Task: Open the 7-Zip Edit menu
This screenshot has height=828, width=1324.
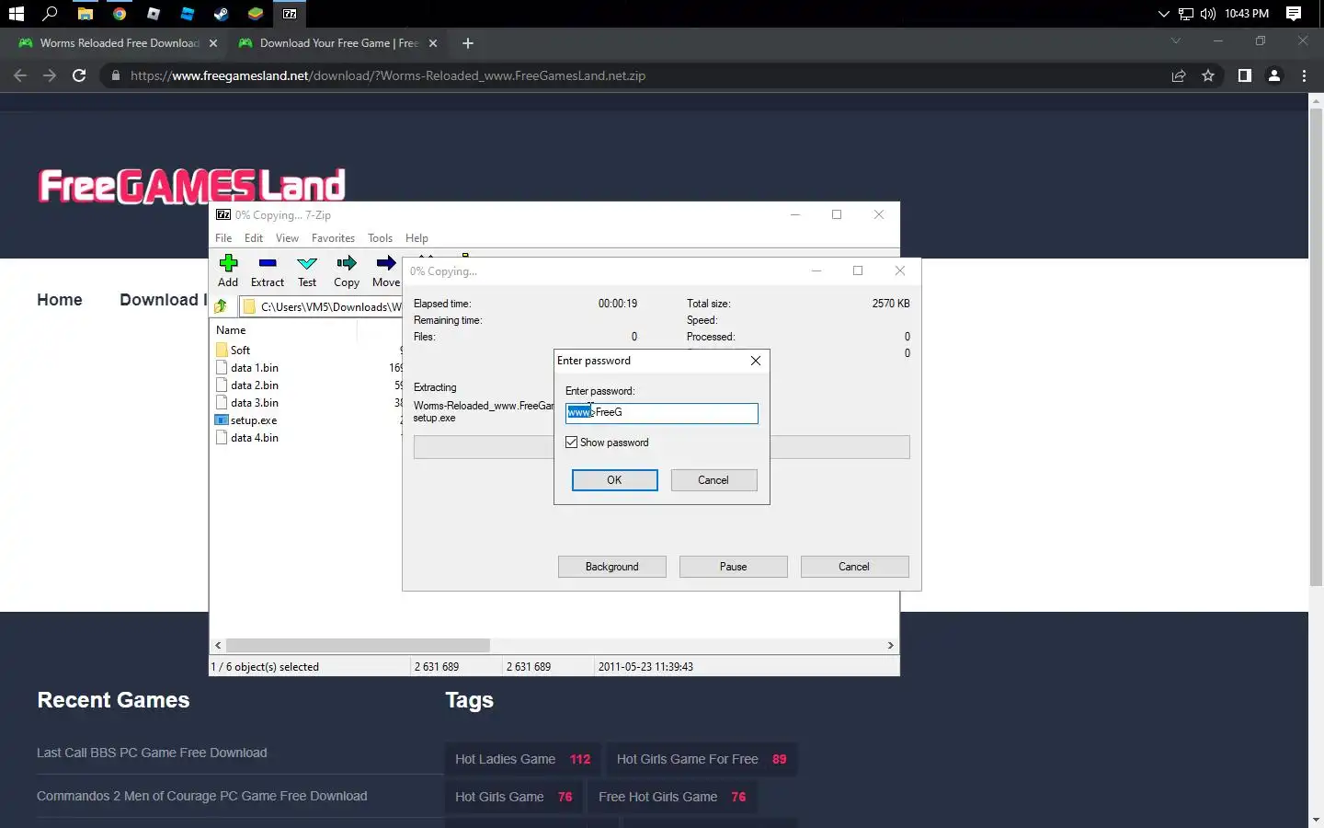Action: coord(254,237)
